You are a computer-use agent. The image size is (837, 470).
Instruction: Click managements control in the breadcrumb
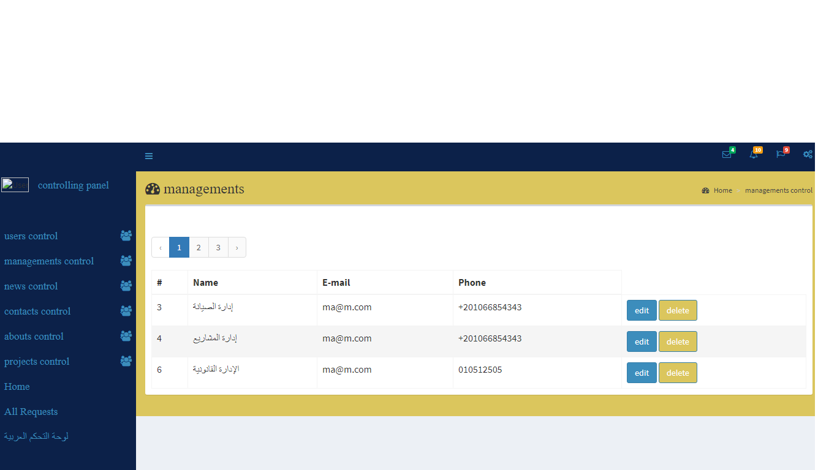[779, 190]
